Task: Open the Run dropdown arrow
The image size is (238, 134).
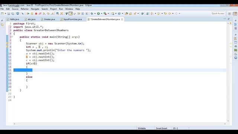Action: 102,13
